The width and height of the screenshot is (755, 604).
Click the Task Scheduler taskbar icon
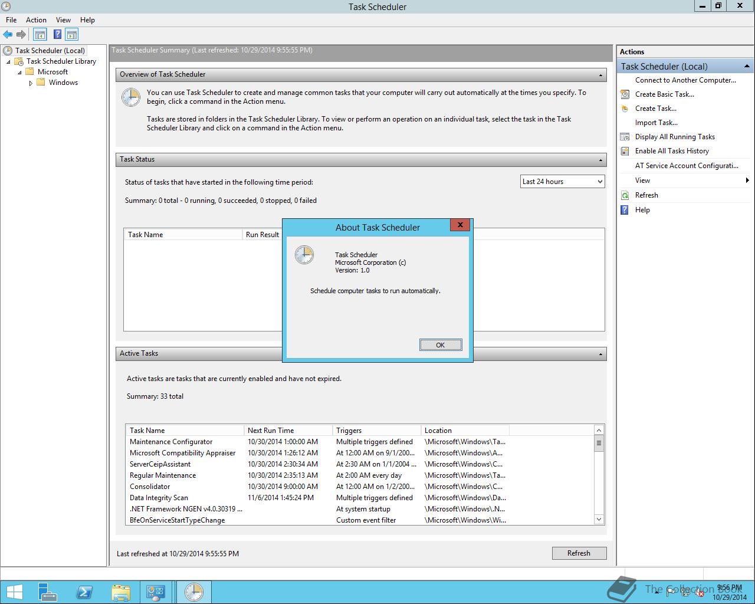click(193, 592)
